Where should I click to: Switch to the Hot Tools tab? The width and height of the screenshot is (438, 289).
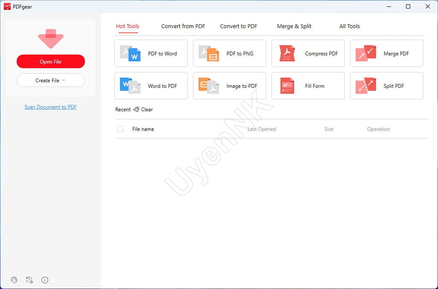[x=128, y=26]
